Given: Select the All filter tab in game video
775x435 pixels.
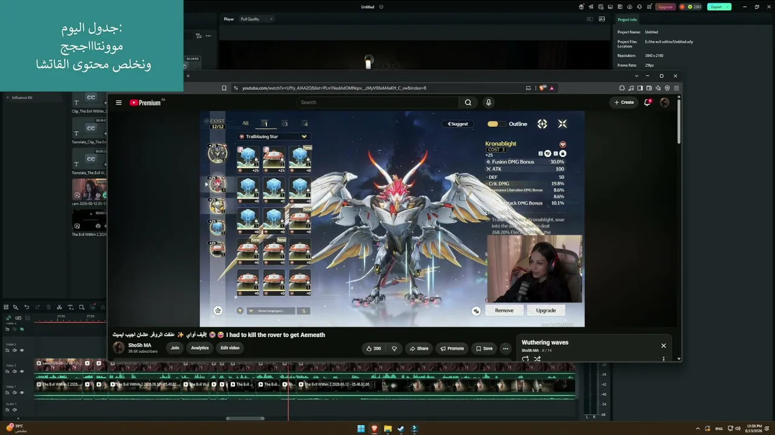Looking at the screenshot, I should click(245, 123).
